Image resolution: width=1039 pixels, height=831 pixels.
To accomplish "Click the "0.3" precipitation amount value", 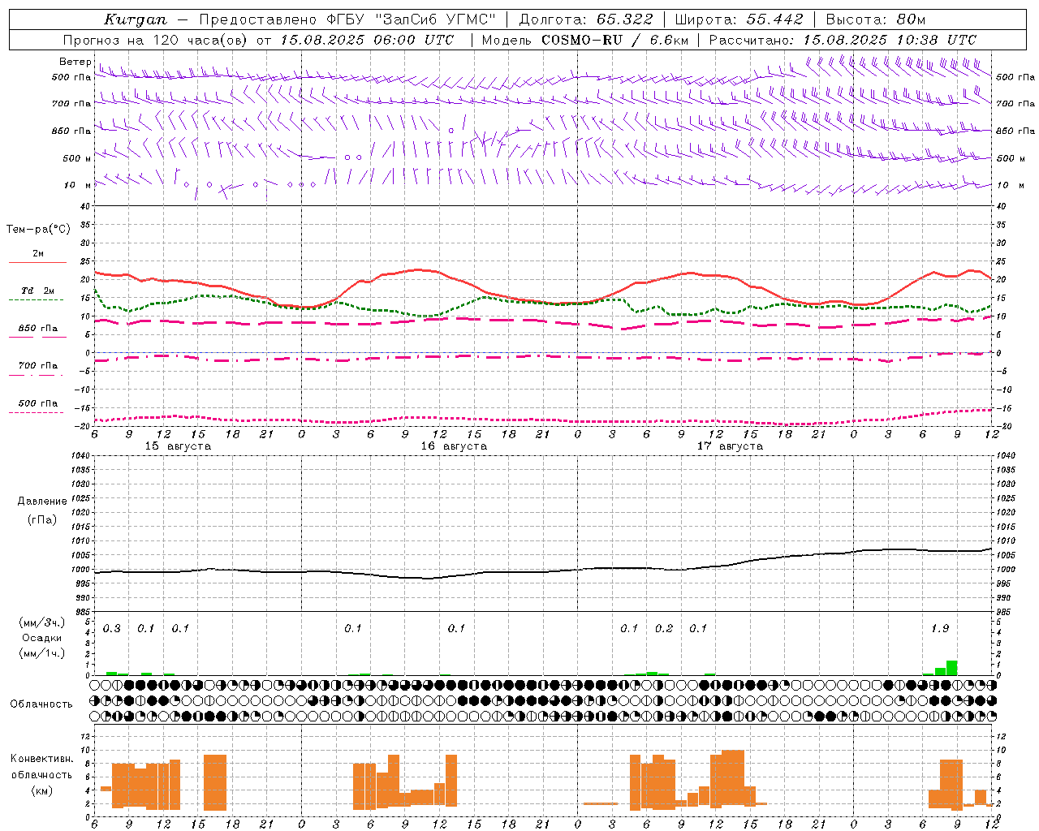I will [x=112, y=629].
